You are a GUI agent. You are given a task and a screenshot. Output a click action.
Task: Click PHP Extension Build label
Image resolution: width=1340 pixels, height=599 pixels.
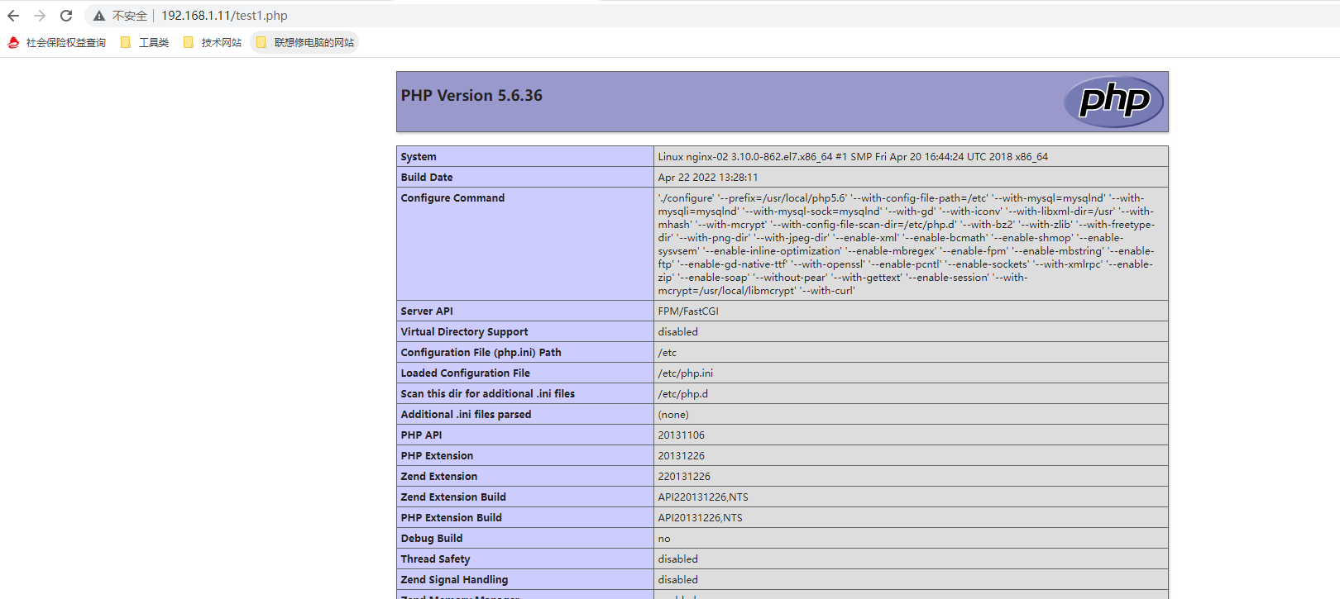[x=451, y=518]
